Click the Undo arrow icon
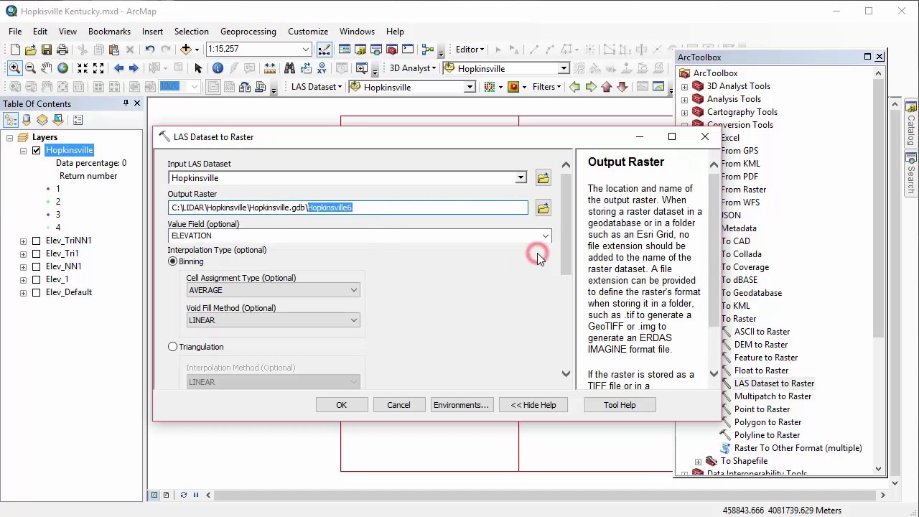 point(149,50)
